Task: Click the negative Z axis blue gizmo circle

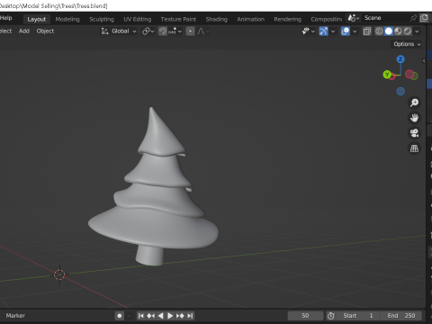Action: click(x=400, y=91)
